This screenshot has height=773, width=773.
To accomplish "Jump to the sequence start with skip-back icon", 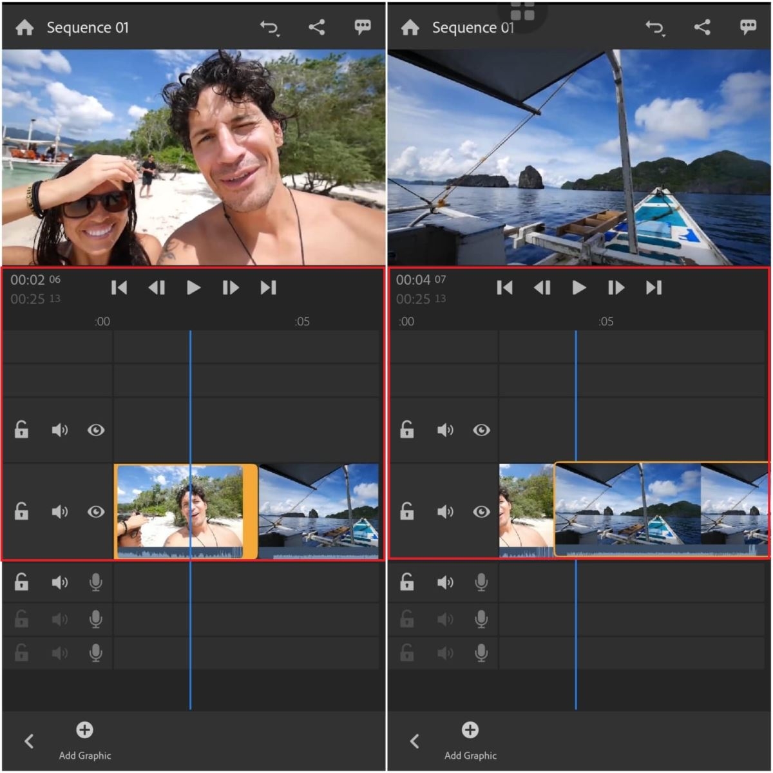I will click(119, 288).
